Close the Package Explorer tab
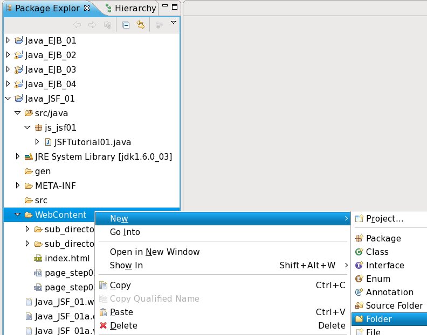 (x=87, y=8)
